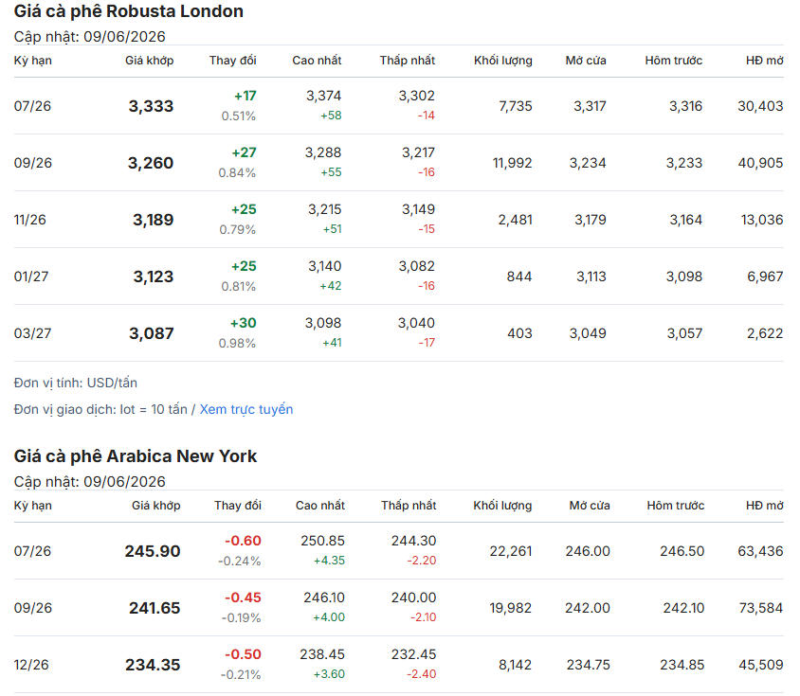Click Robusta change value +17
This screenshot has width=800, height=696.
(245, 96)
